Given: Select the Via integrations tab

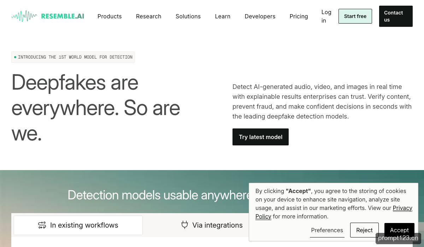Looking at the screenshot, I should tap(212, 225).
